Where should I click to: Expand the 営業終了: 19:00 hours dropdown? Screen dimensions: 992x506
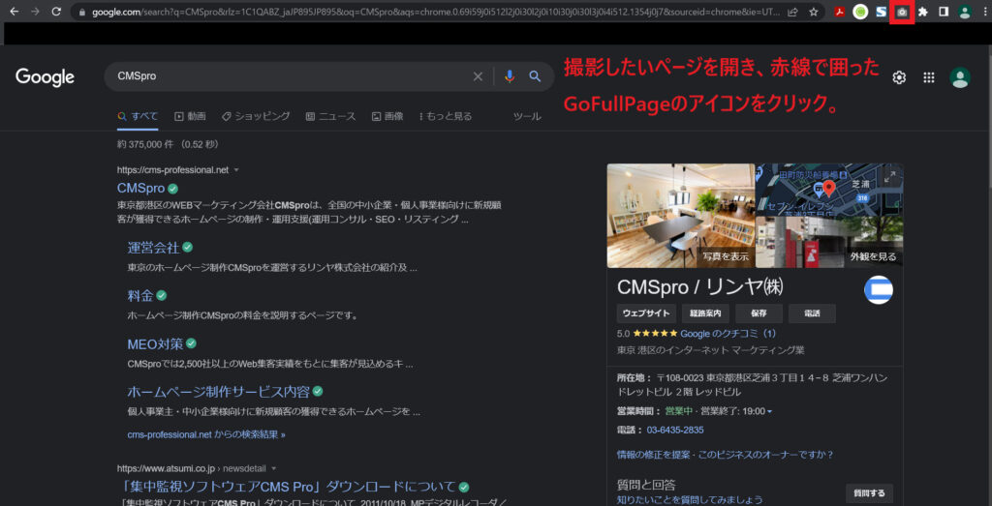(x=769, y=412)
